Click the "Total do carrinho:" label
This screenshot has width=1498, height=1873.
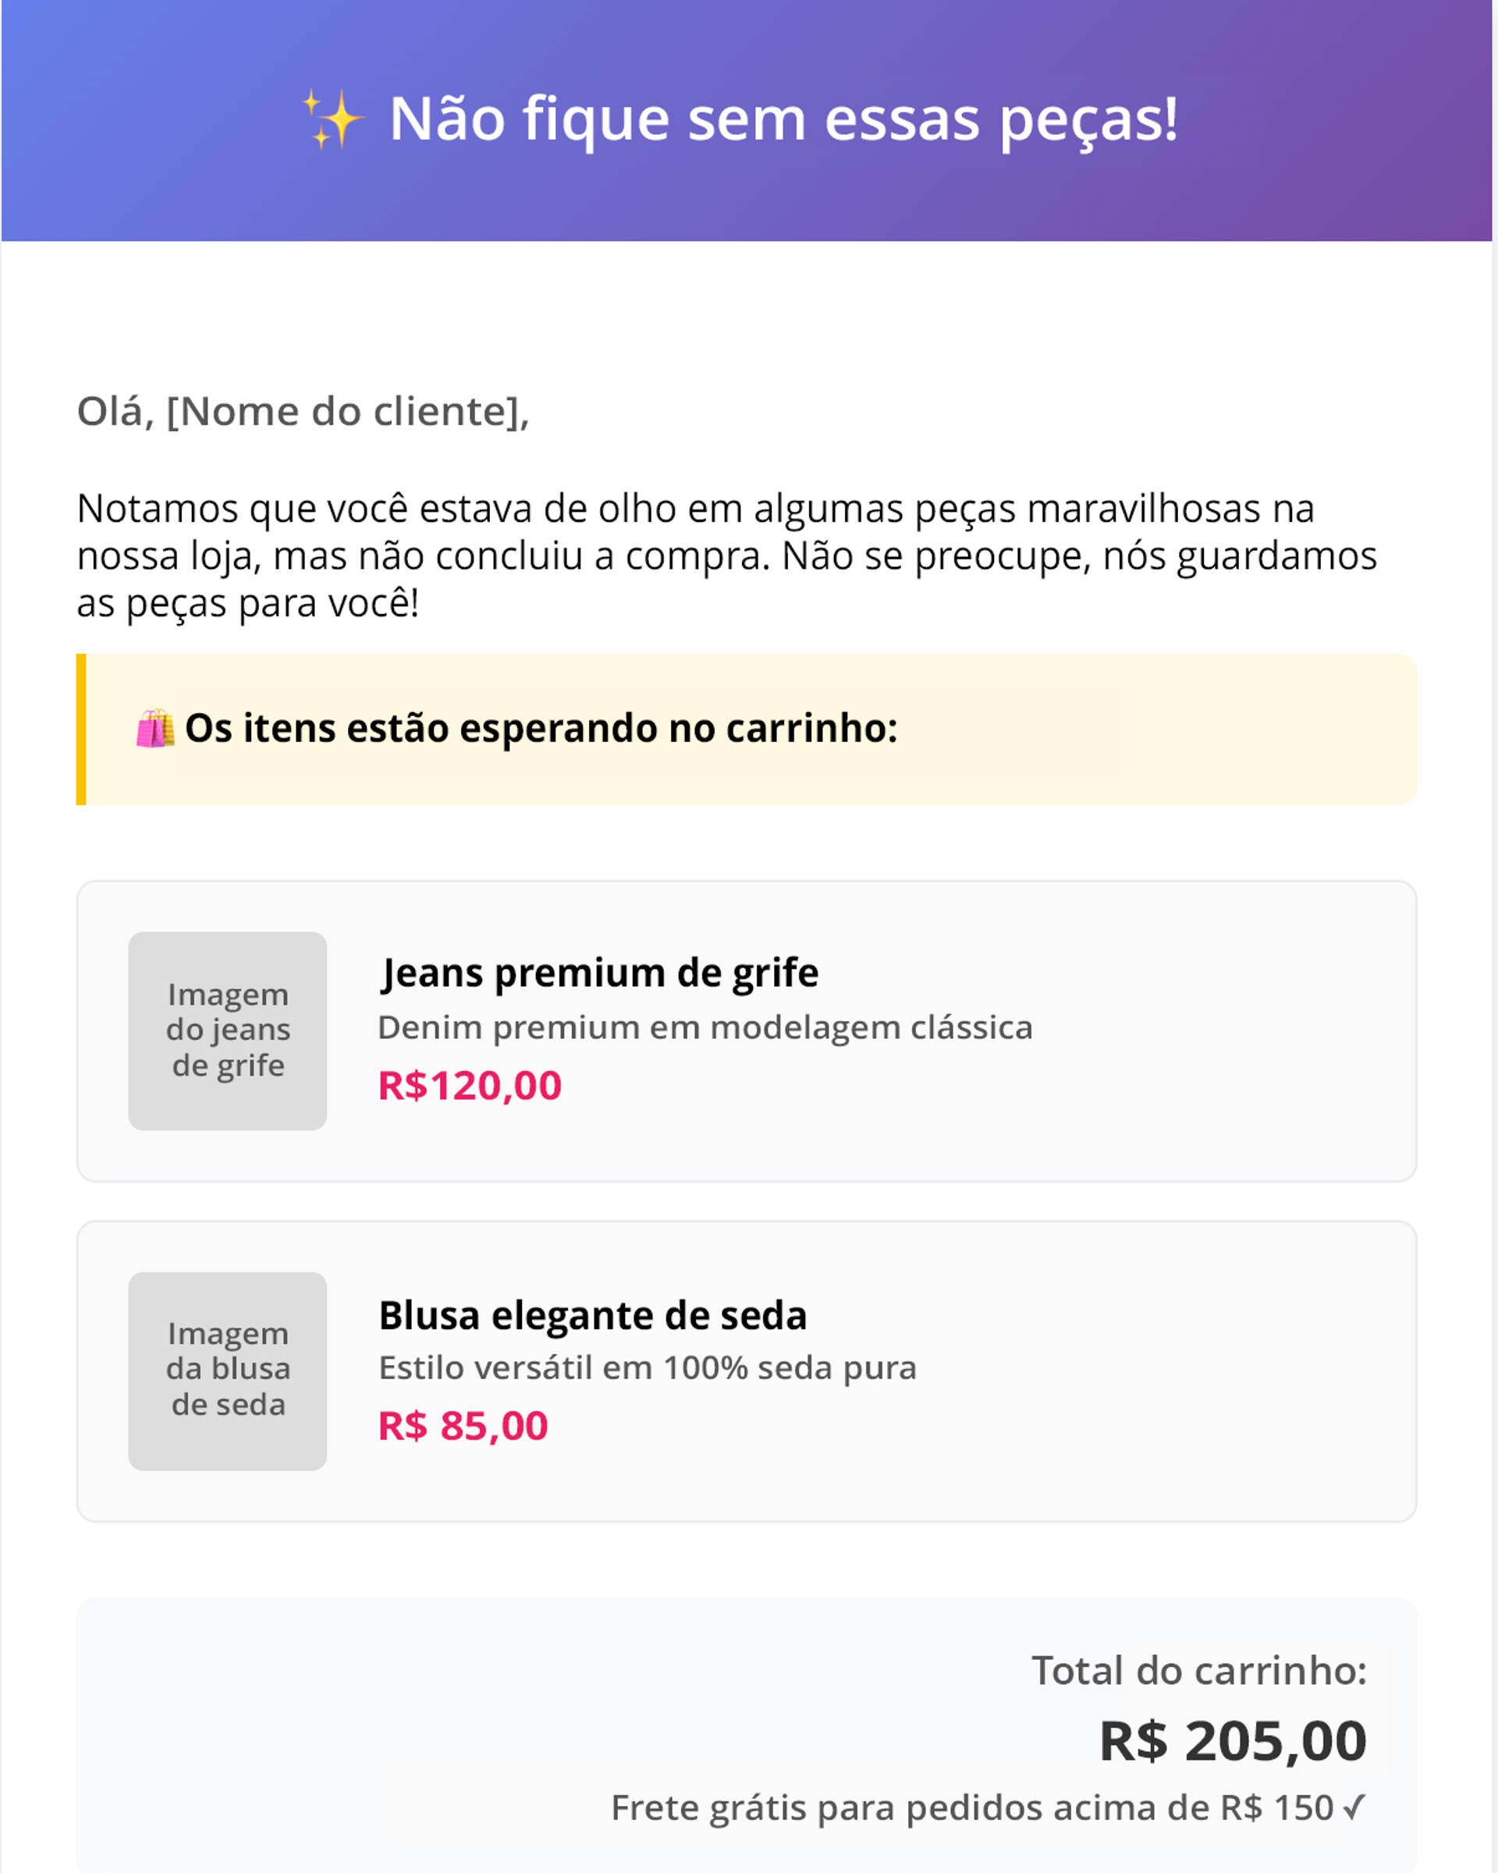pos(1198,1671)
